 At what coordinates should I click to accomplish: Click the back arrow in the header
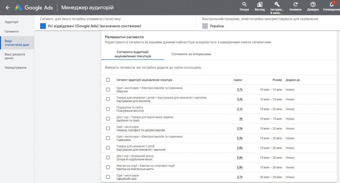(x=8, y=8)
